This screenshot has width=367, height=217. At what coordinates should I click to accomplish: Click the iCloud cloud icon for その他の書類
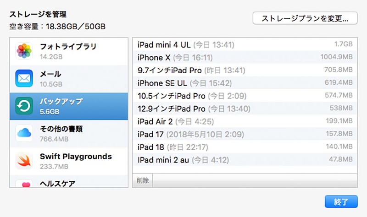pos(24,133)
